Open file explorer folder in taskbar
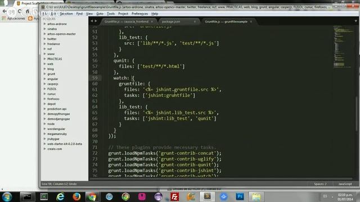This screenshot has height=202, width=360. coord(256,197)
